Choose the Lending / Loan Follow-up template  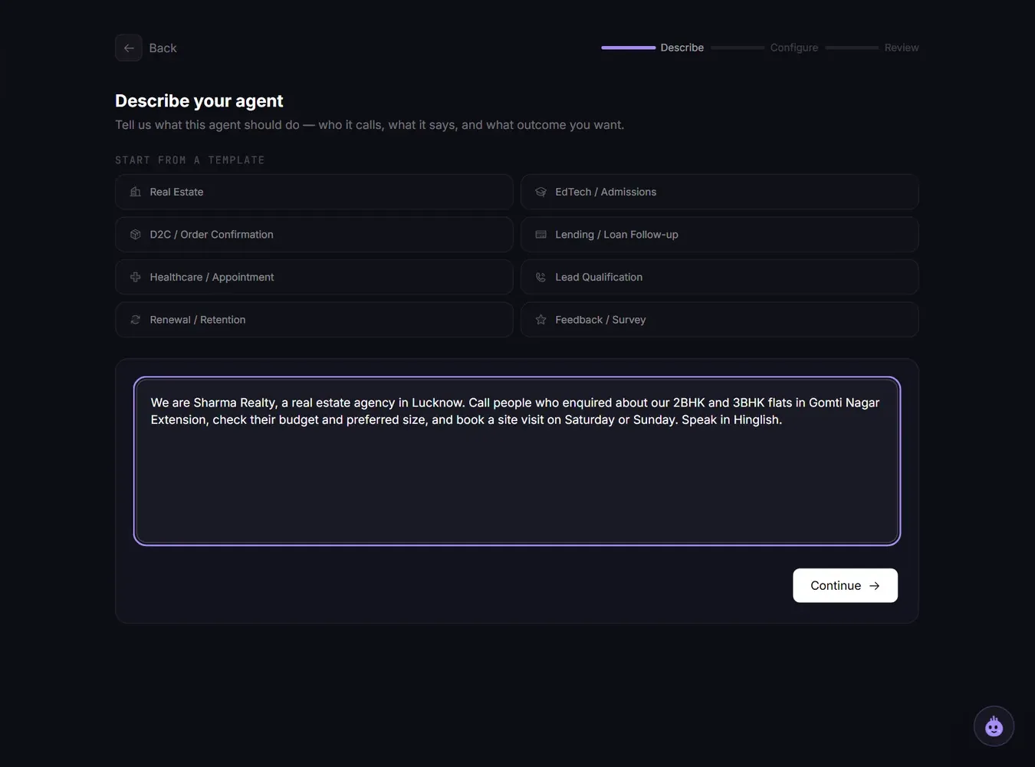pos(720,235)
